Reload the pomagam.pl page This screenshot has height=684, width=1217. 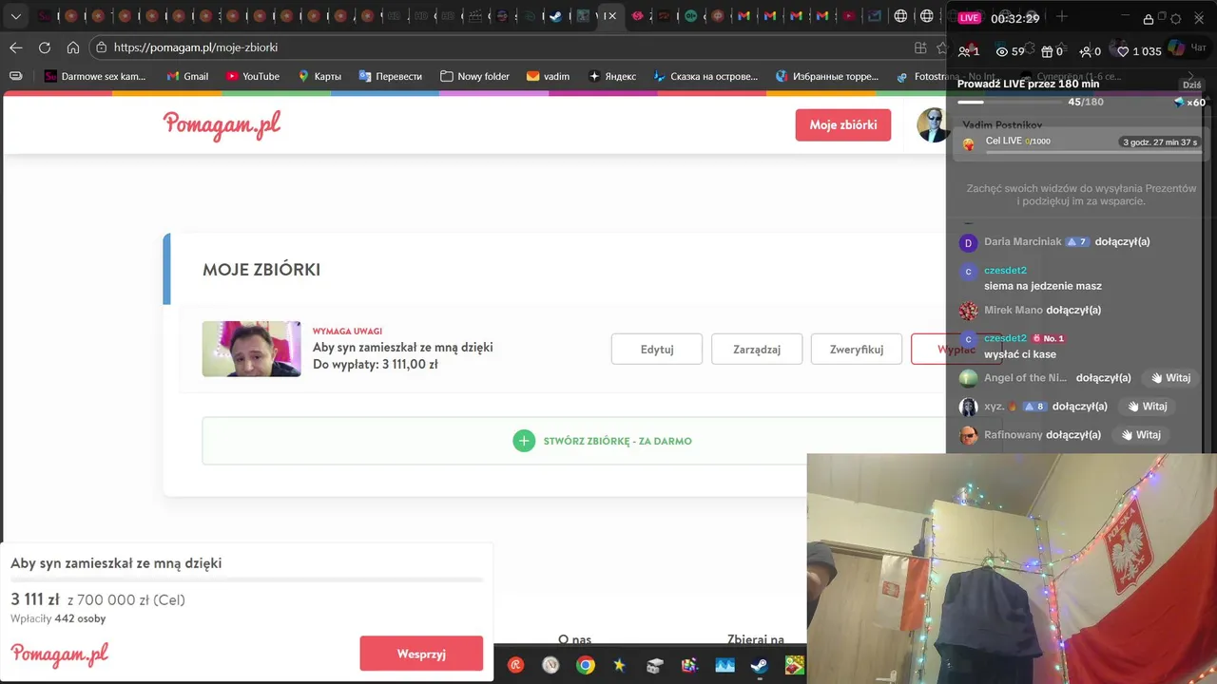(45, 47)
